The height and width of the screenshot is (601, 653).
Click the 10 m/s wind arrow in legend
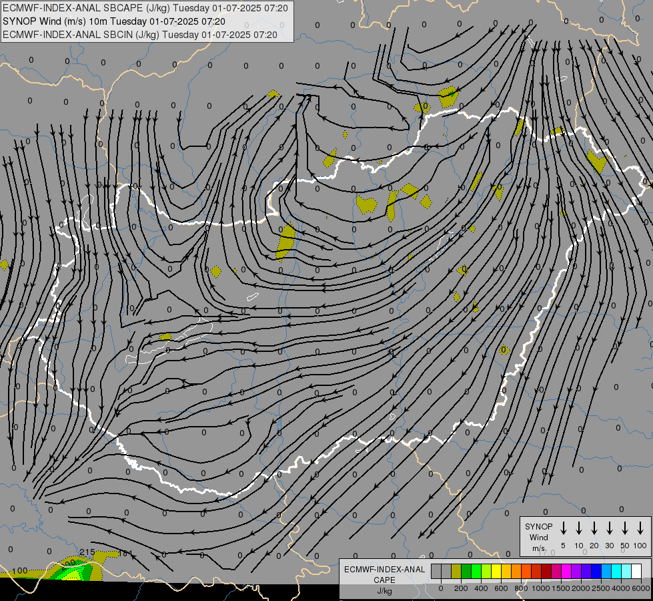tap(579, 528)
